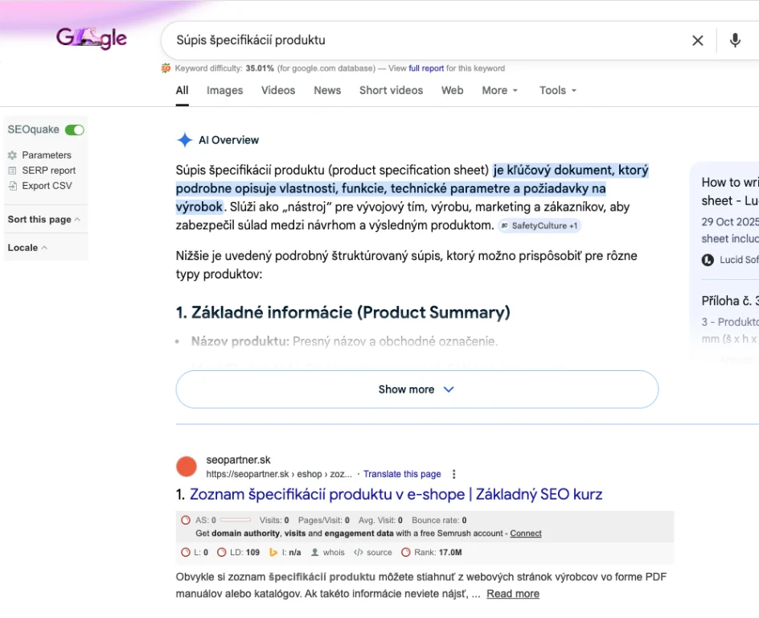Click Show more in AI Overview

[x=416, y=389]
